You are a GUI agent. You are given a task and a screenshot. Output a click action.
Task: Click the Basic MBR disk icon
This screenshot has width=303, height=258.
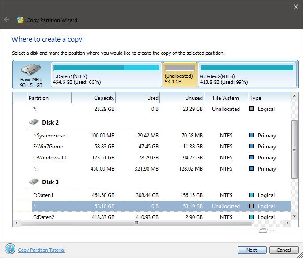coord(30,71)
